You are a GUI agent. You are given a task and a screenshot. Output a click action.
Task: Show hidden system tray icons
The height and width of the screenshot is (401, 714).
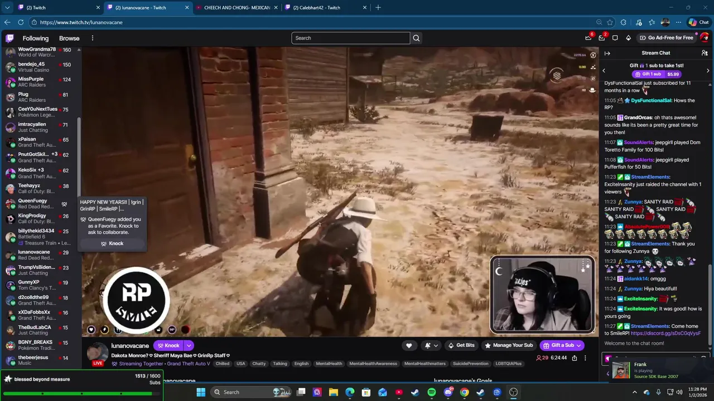(x=634, y=392)
